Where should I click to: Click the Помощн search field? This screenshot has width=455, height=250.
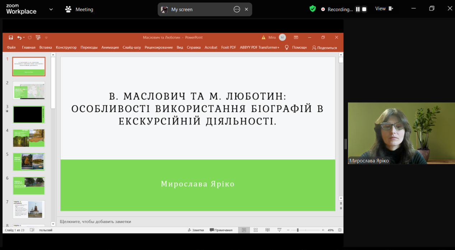300,47
